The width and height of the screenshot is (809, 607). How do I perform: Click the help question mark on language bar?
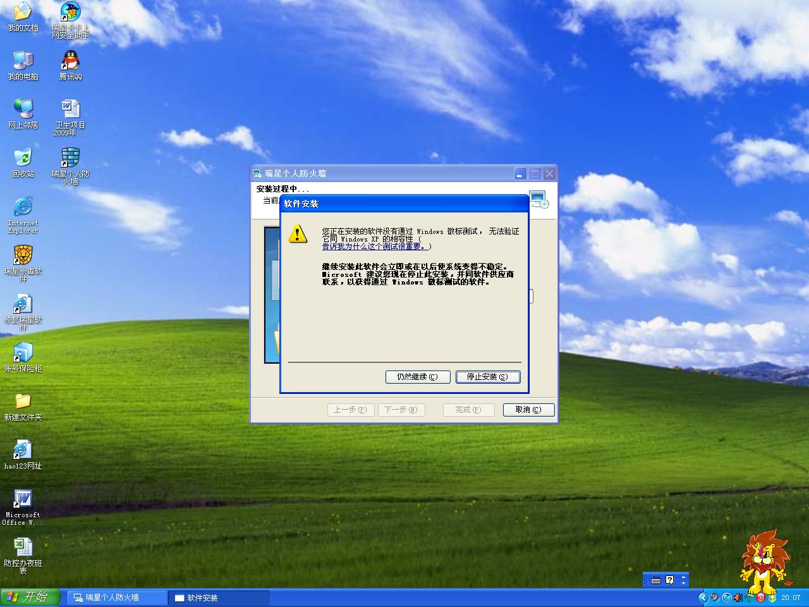tap(670, 580)
